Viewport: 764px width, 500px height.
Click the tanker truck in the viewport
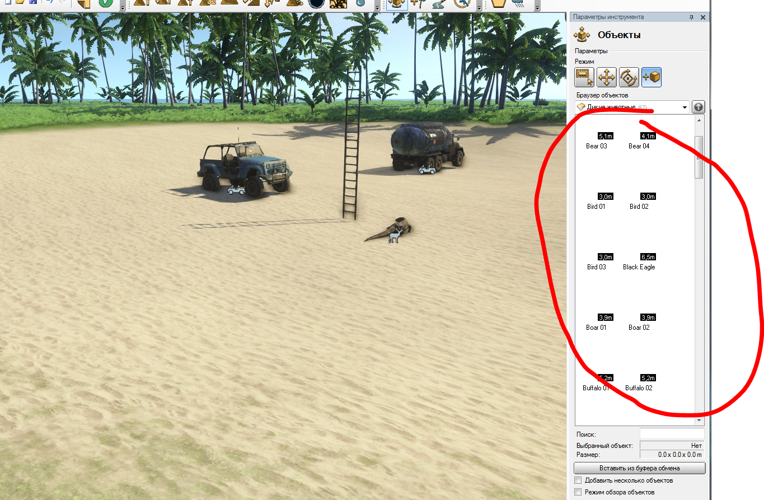pos(427,146)
